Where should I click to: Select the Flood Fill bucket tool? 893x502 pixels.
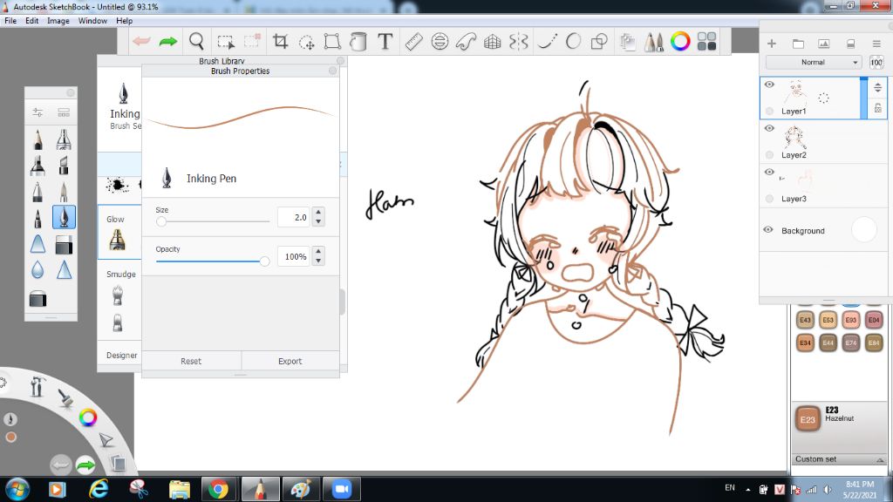coord(358,41)
